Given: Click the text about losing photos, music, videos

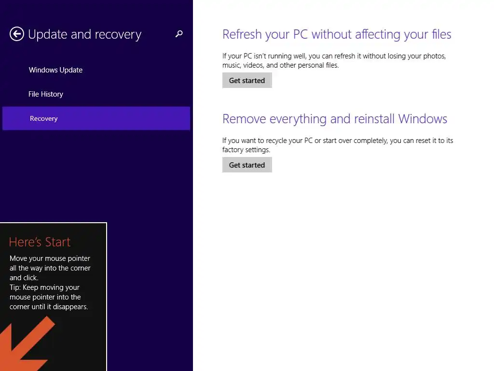Looking at the screenshot, I should pyautogui.click(x=334, y=60).
